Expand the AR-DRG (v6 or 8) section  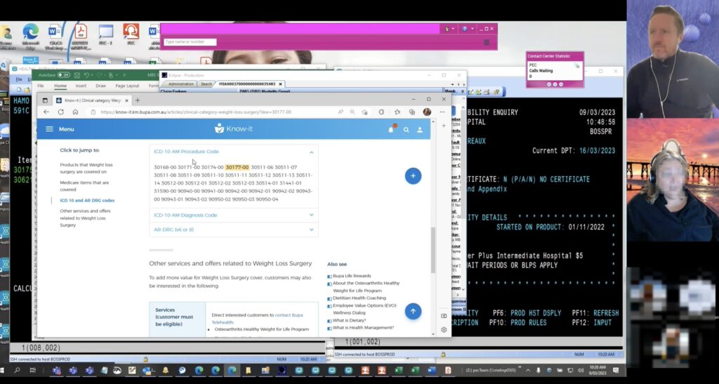[x=311, y=230]
